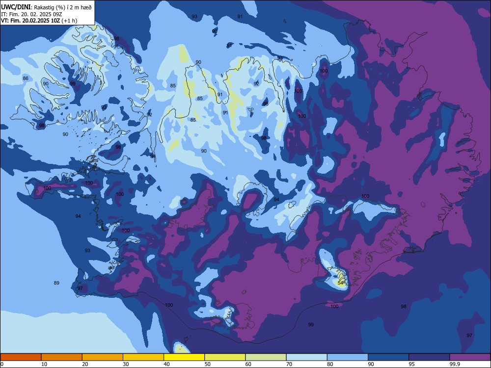Click the '0' label on the color scale
The width and height of the screenshot is (491, 368).
2,364
